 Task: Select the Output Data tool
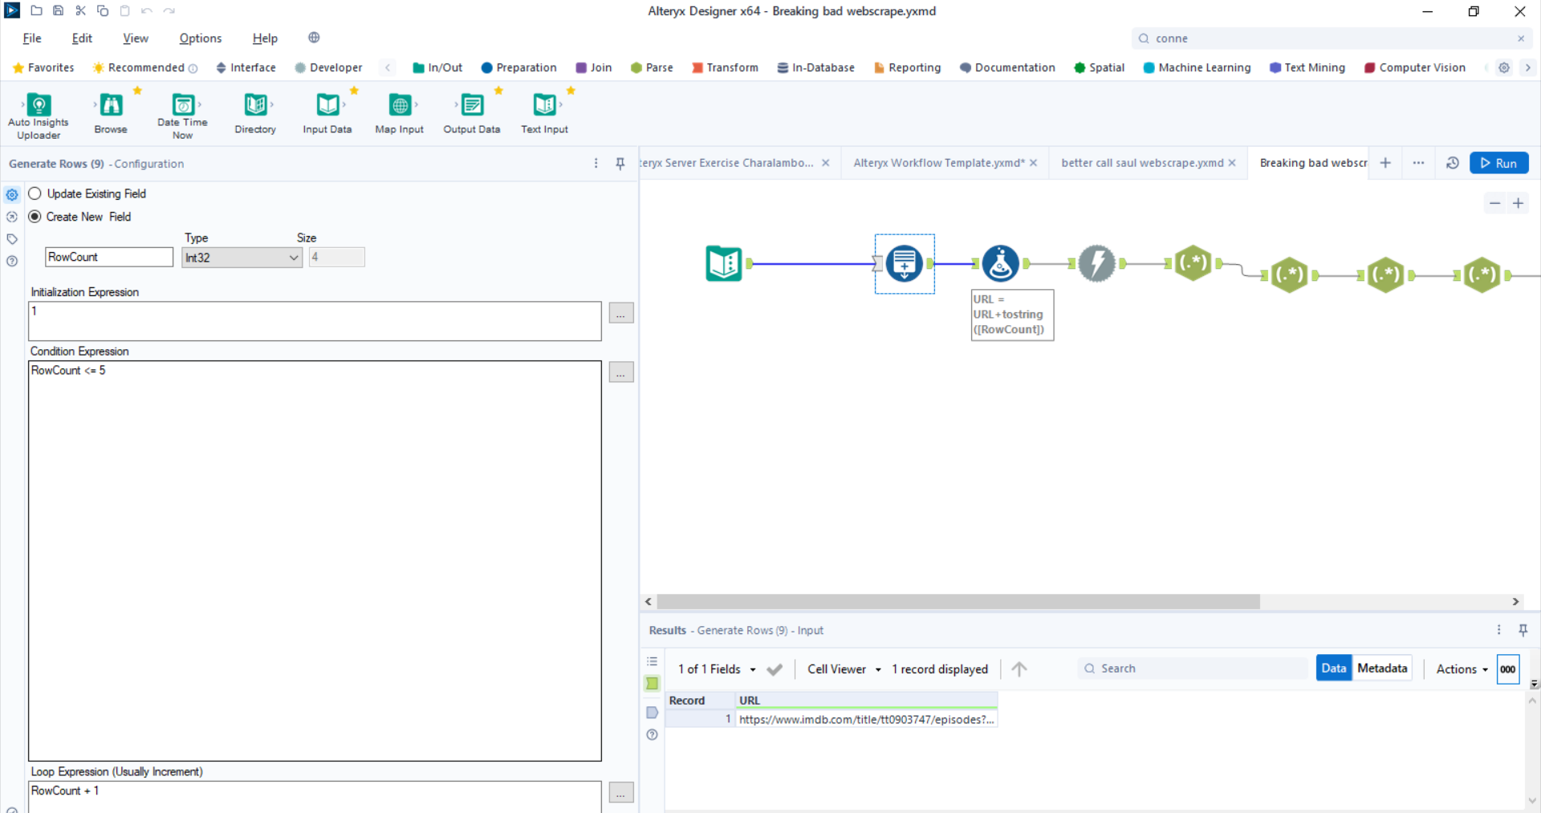click(472, 113)
